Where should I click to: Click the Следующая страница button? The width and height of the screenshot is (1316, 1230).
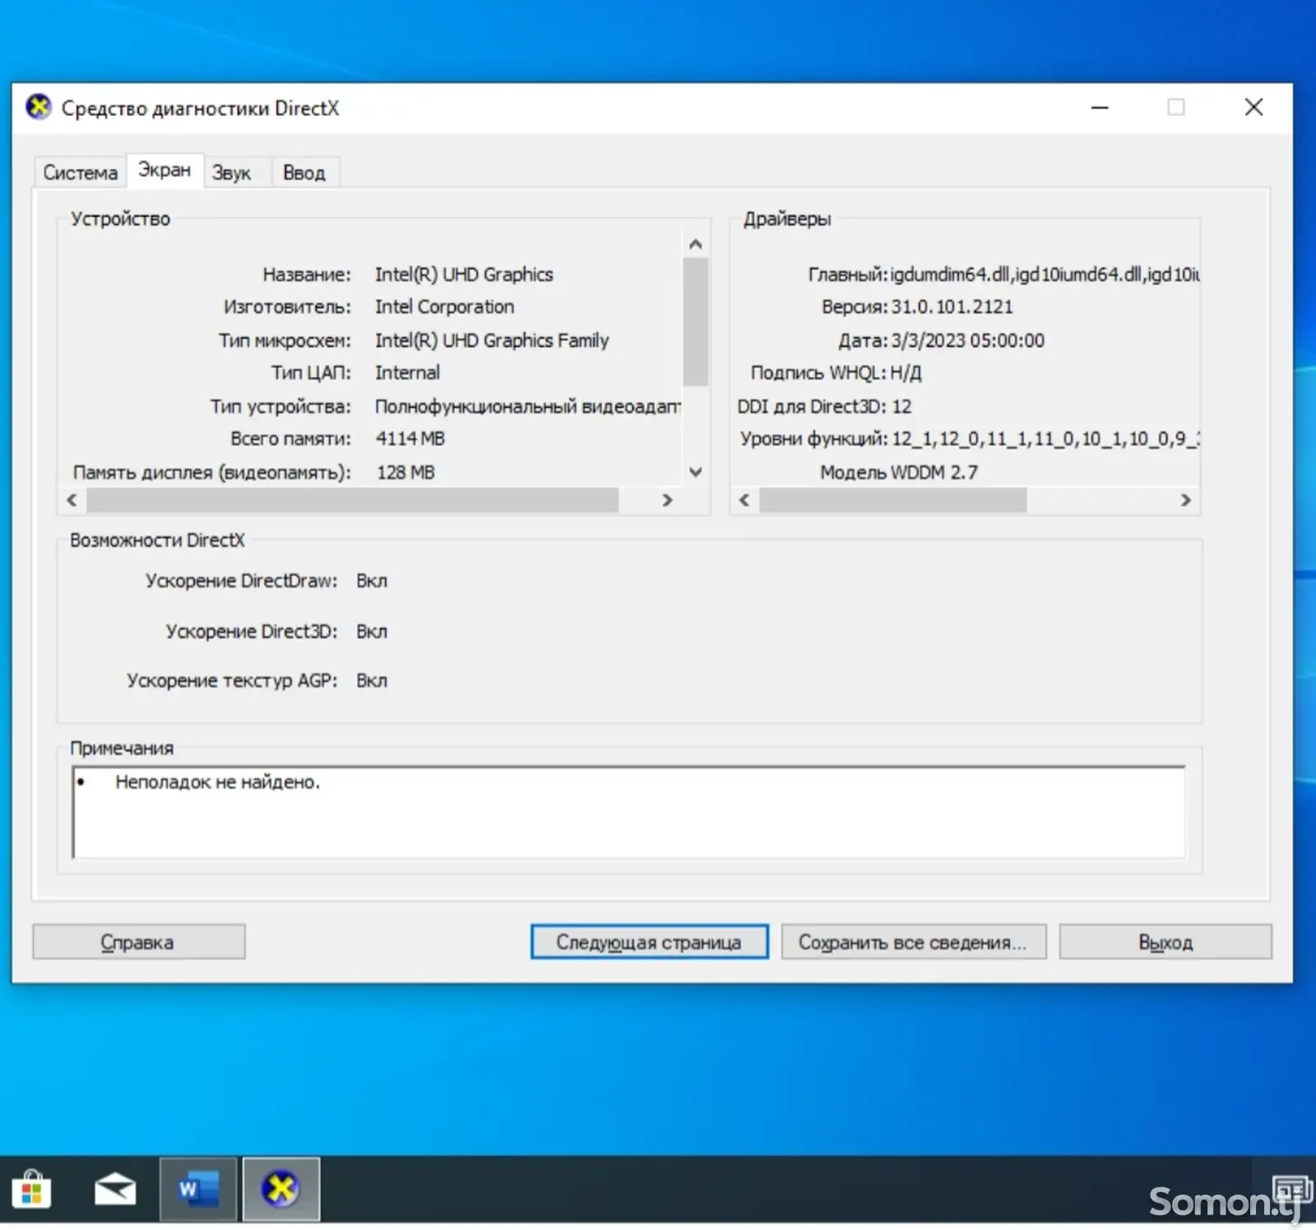tap(649, 942)
